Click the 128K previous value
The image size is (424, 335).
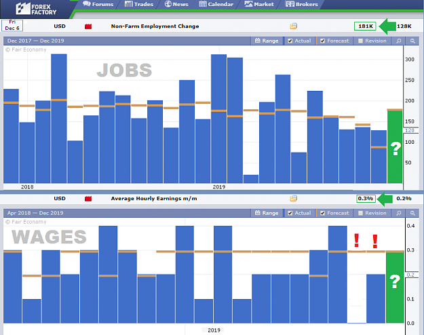tap(404, 26)
